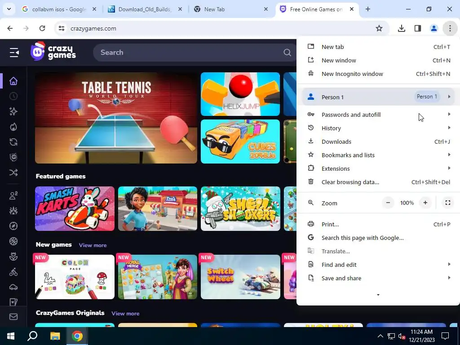Open the Table Tennis World Tour game

116,118
